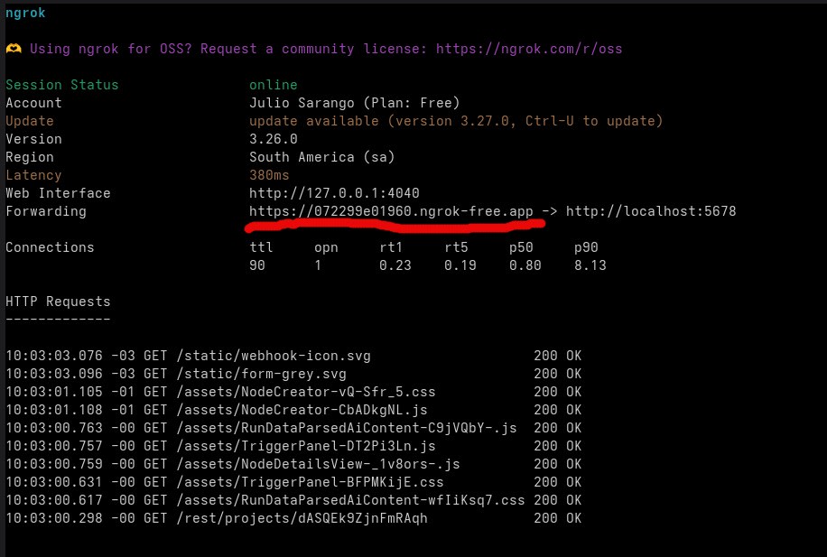This screenshot has width=827, height=557.
Task: Select the /rest/projects/dASQEk9ZjnFmRAqh request row
Action: (x=293, y=518)
